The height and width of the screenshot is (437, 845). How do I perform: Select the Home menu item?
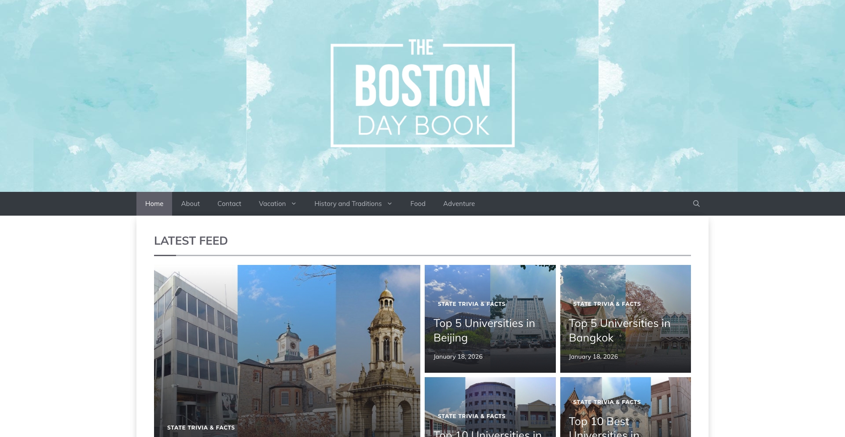pos(154,203)
